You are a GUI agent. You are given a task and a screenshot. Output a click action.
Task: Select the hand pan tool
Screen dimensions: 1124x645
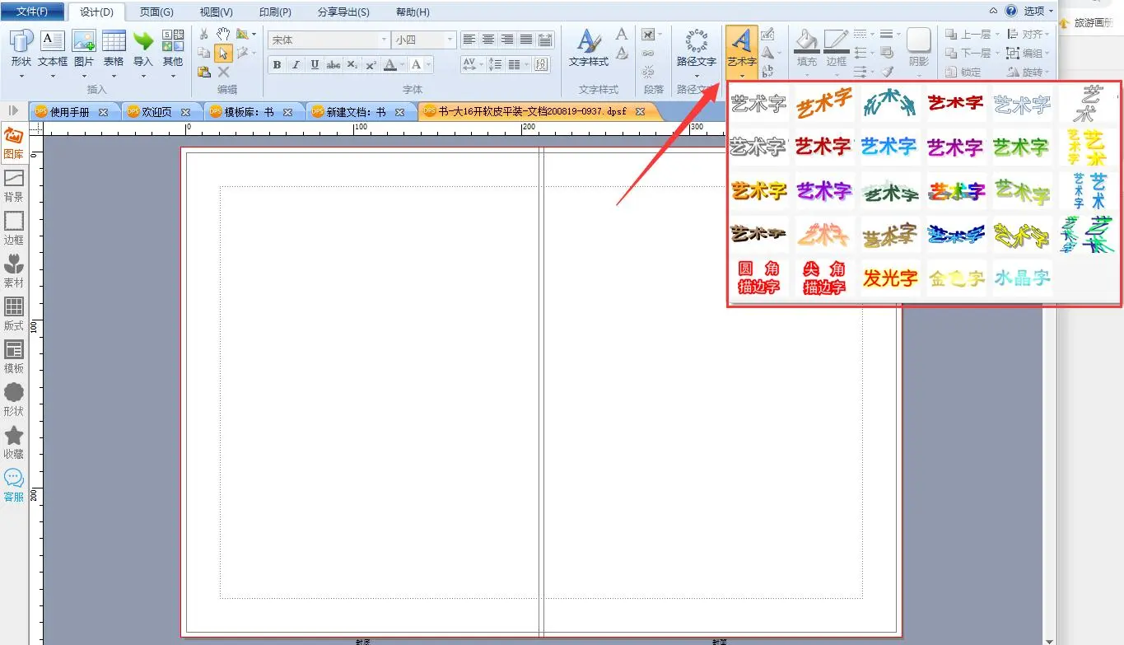(x=223, y=34)
